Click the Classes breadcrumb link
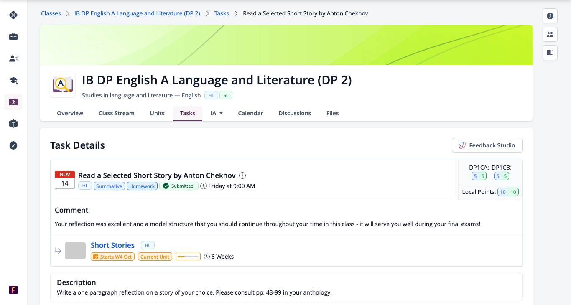The image size is (571, 305). (x=51, y=13)
